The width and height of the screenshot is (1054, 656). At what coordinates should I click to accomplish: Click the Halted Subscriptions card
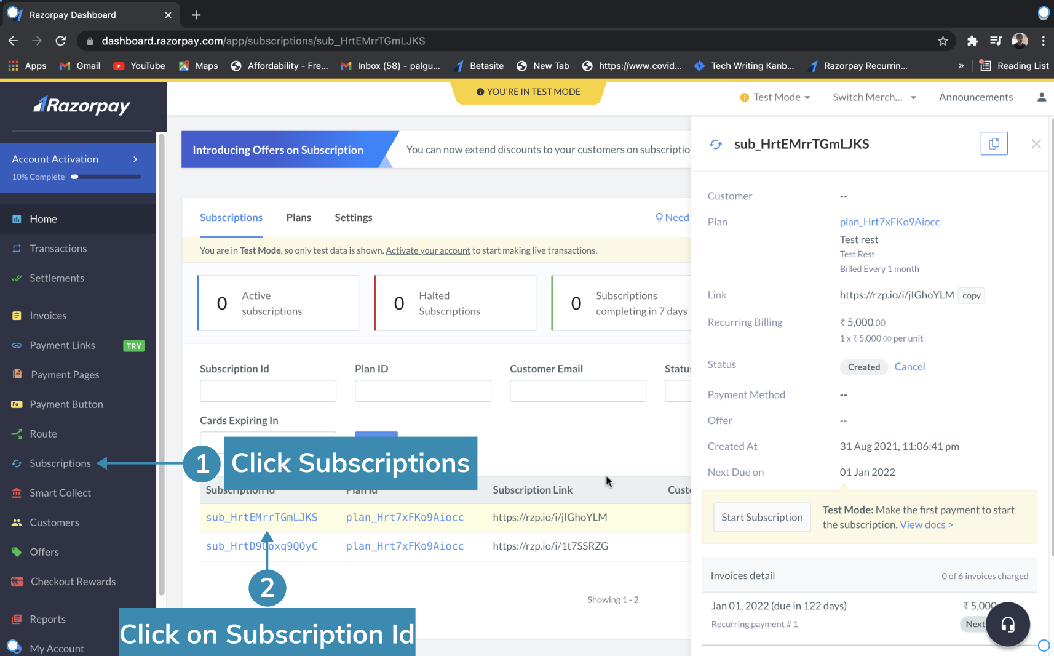[x=455, y=303]
